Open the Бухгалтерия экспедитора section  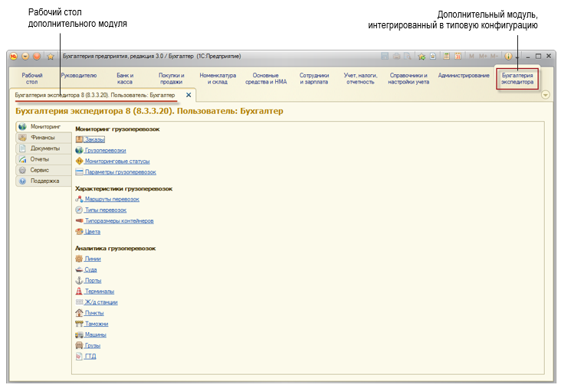click(x=517, y=79)
